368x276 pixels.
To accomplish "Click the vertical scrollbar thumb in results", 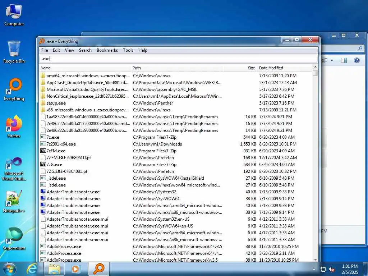I will pyautogui.click(x=316, y=73).
